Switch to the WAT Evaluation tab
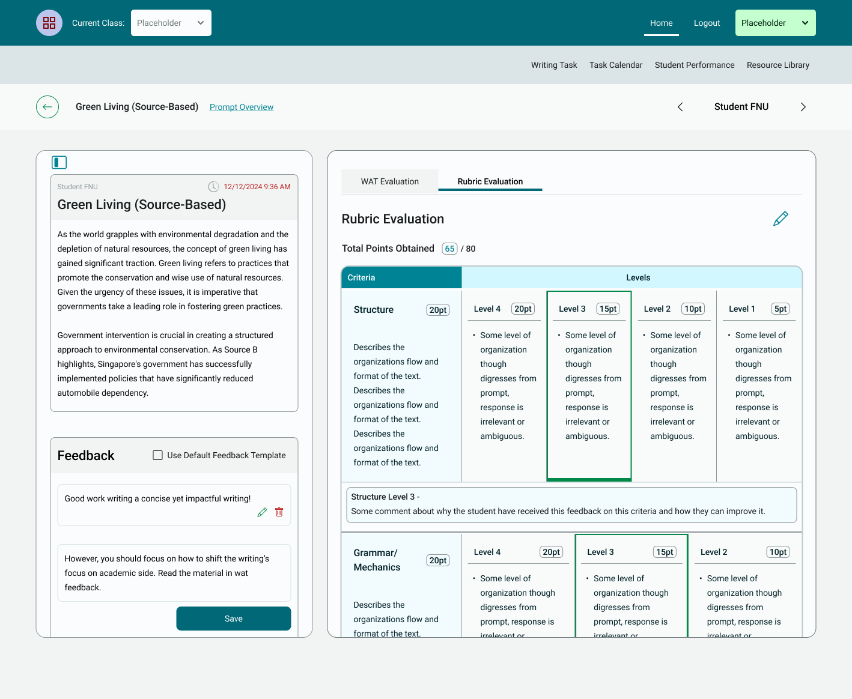 (x=389, y=181)
